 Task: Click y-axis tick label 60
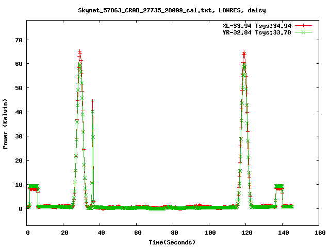pyautogui.click(x=19, y=64)
